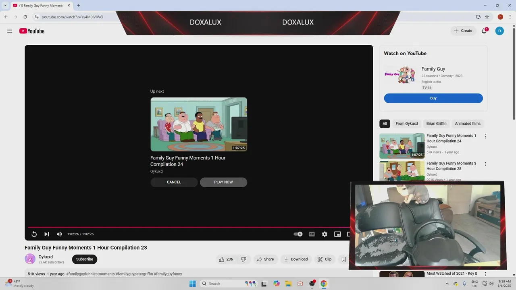Open the notifications bell
The width and height of the screenshot is (516, 290).
pos(484,31)
